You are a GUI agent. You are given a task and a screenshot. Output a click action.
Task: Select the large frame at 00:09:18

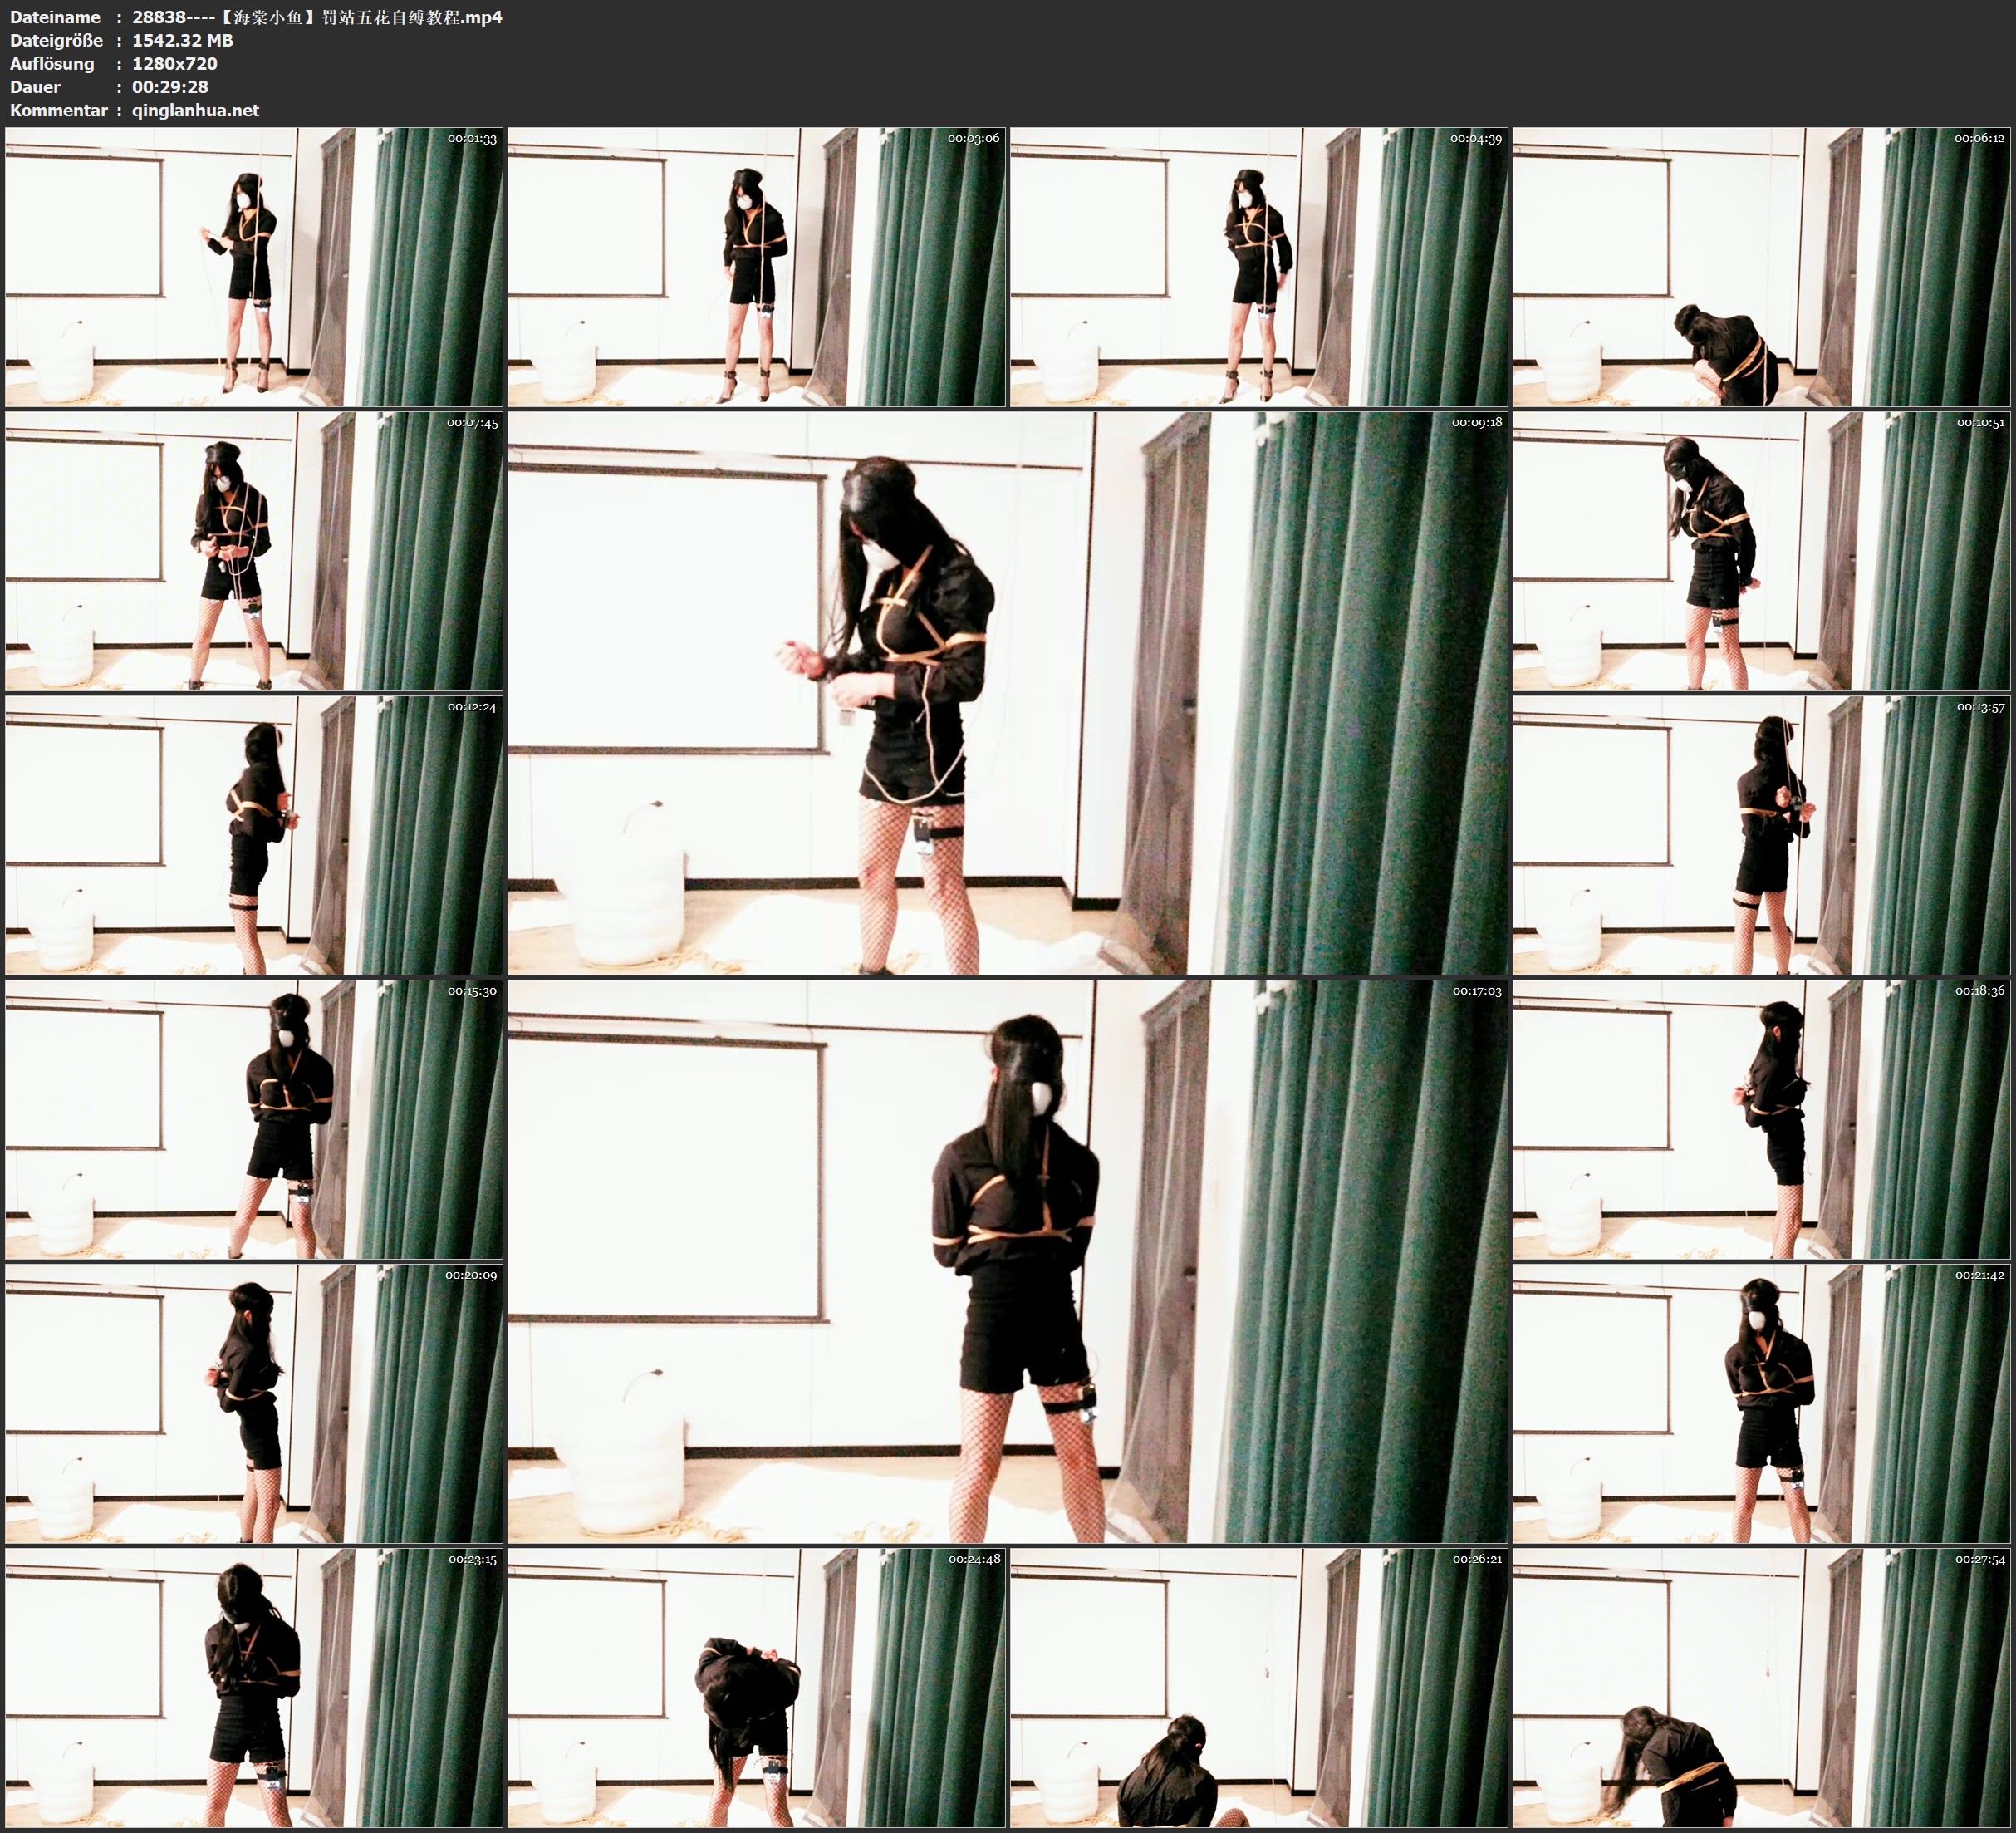(1007, 692)
